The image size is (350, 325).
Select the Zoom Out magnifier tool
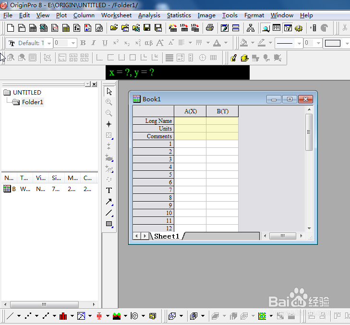pyautogui.click(x=109, y=113)
